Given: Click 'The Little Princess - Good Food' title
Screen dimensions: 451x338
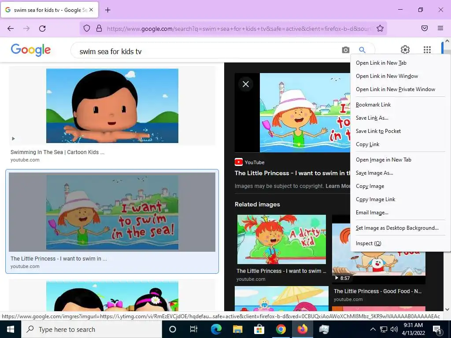Looking at the screenshot, I should 377,291.
